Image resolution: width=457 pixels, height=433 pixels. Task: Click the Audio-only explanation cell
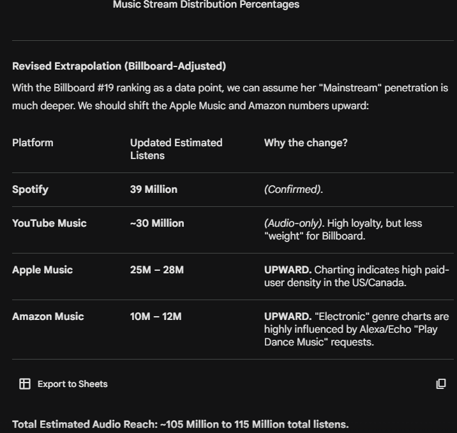343,229
